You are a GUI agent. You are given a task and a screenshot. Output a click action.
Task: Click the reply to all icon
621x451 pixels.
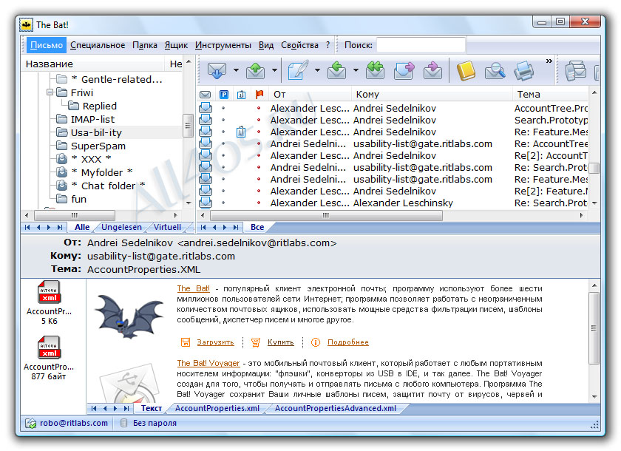(x=375, y=70)
